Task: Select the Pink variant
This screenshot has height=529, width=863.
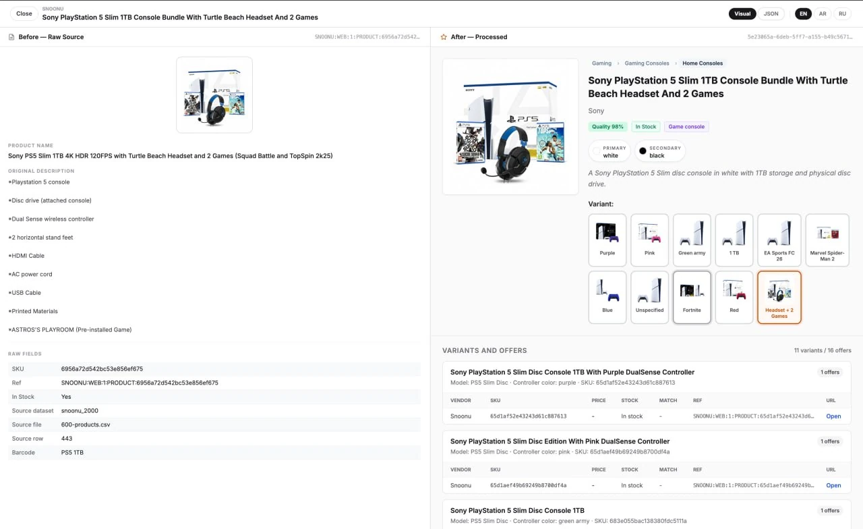Action: [649, 240]
